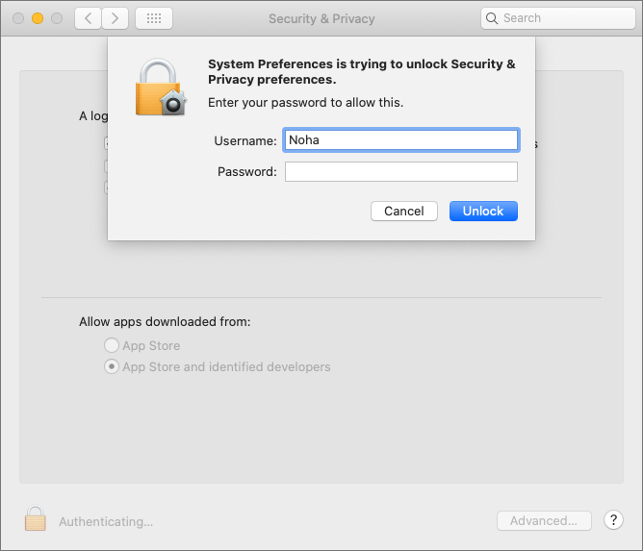Click the magnifying glass in the search box
643x551 pixels.
point(493,18)
